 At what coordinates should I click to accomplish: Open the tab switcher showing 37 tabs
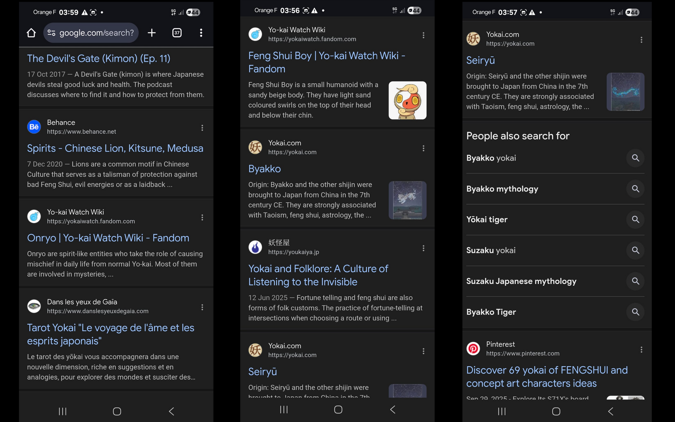[177, 33]
